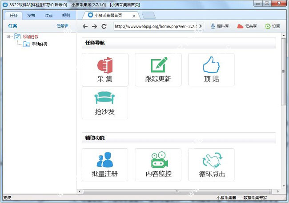This screenshot has height=203, width=289.
Task: Click the vertical scrollbar thumb
Action: (284, 72)
